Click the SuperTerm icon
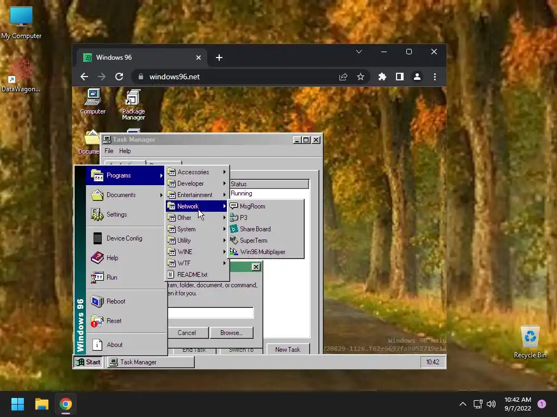 (x=234, y=240)
